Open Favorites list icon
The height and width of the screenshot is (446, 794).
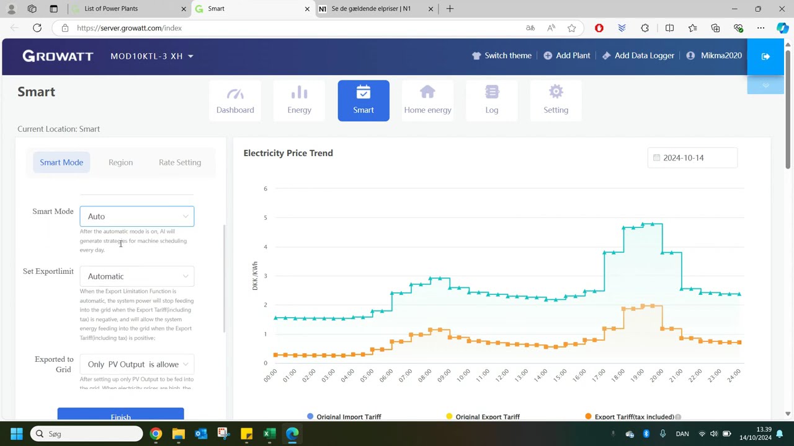pyautogui.click(x=692, y=28)
